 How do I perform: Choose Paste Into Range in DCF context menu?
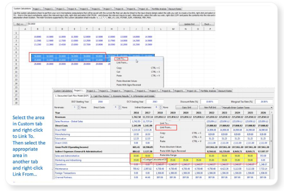click(x=168, y=155)
